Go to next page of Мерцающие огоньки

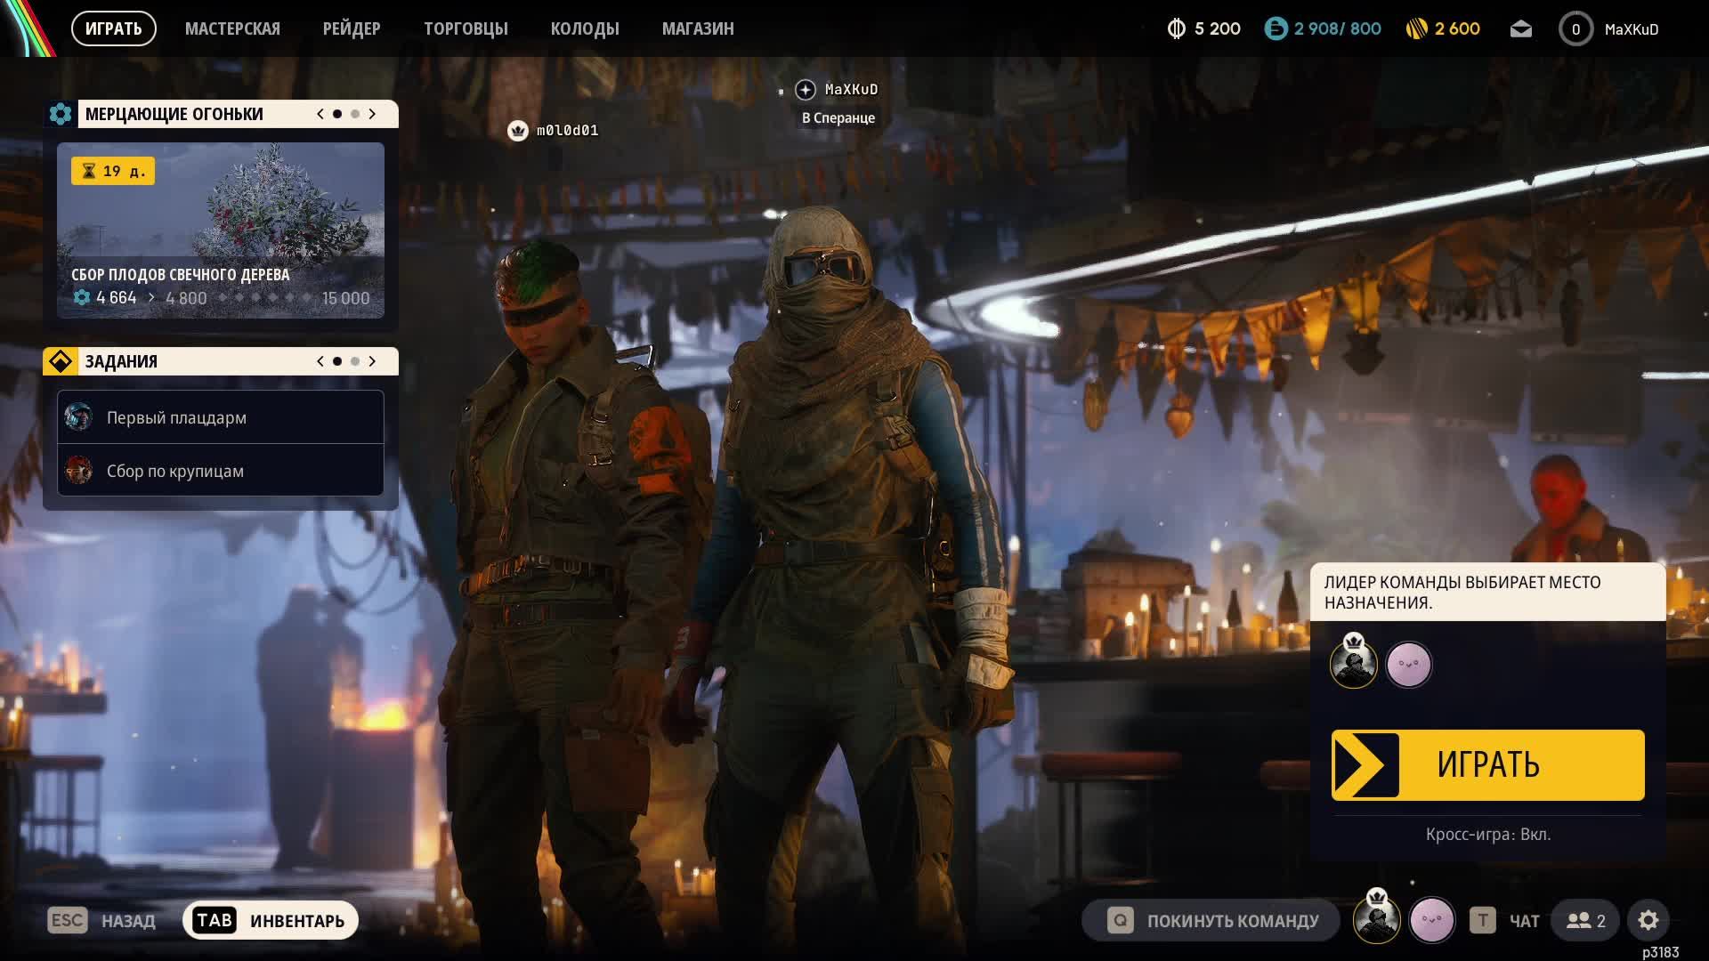(x=372, y=114)
